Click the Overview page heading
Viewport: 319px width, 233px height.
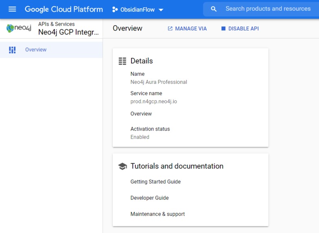[x=127, y=28]
